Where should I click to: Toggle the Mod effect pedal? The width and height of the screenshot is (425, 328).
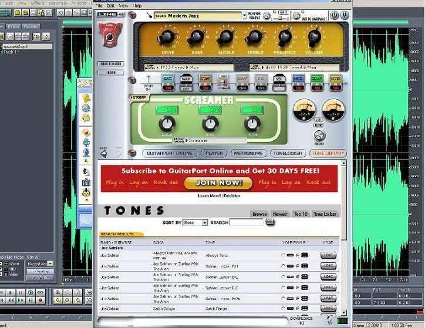tap(298, 83)
